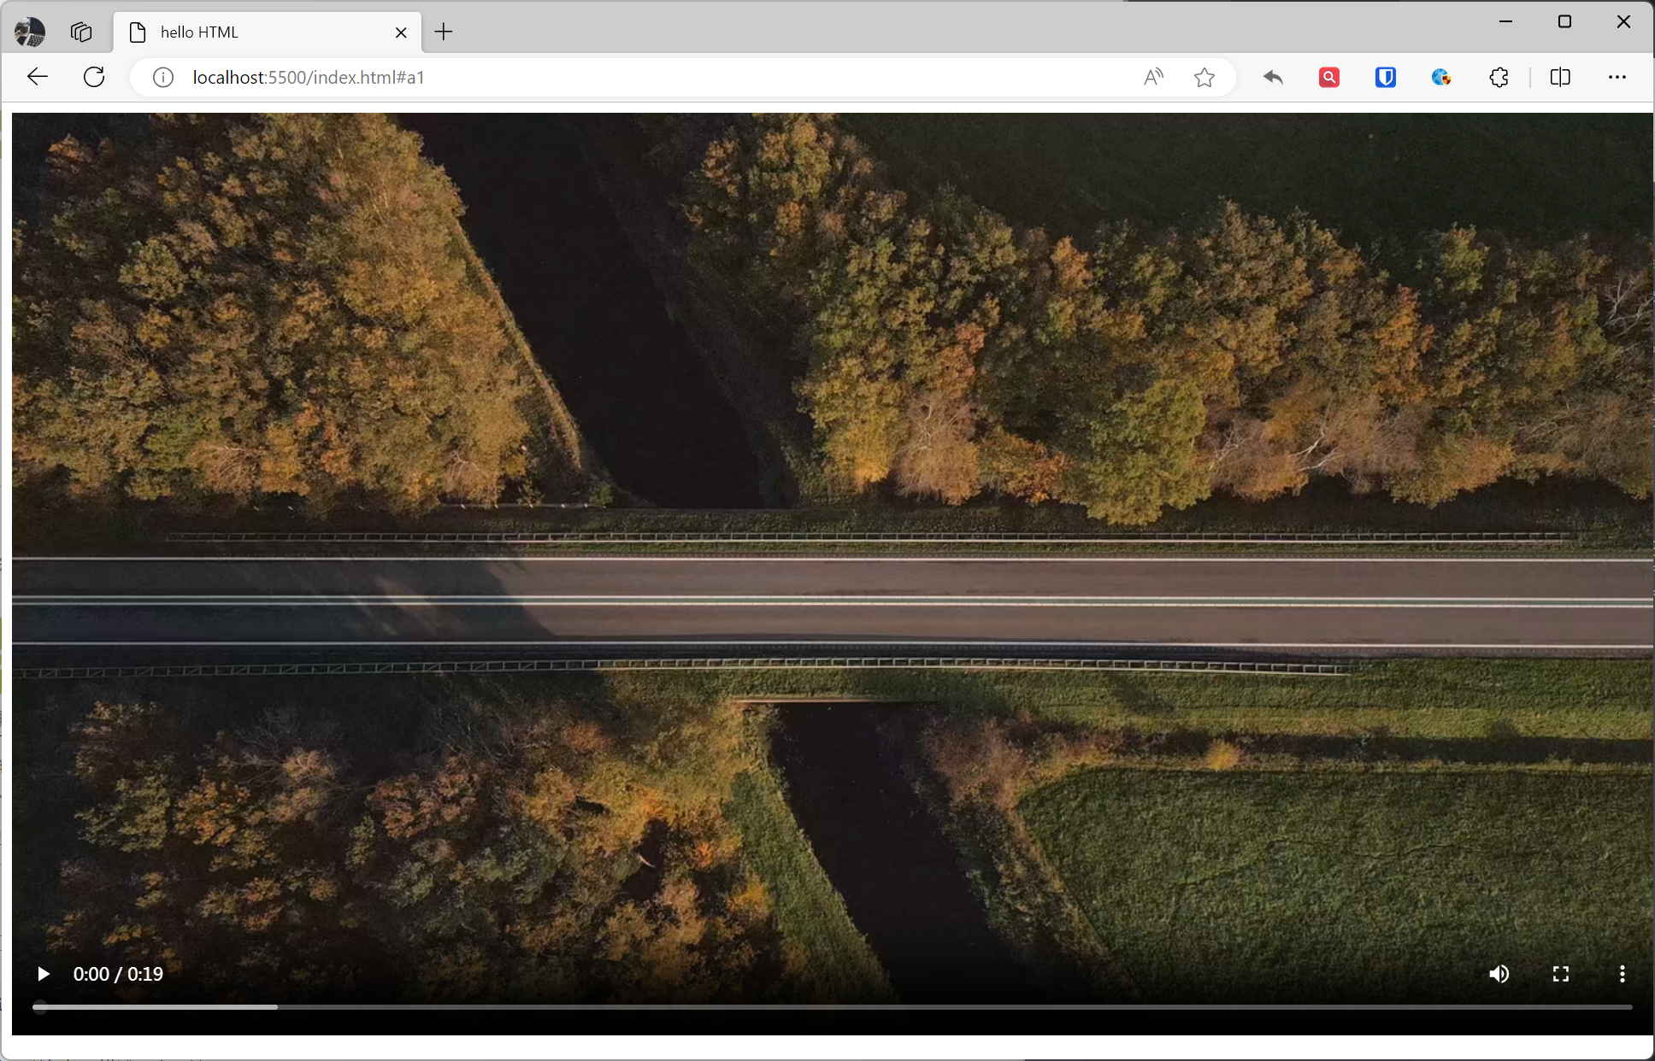Click the share arrow extension icon
Viewport: 1655px width, 1061px height.
pyautogui.click(x=1273, y=78)
